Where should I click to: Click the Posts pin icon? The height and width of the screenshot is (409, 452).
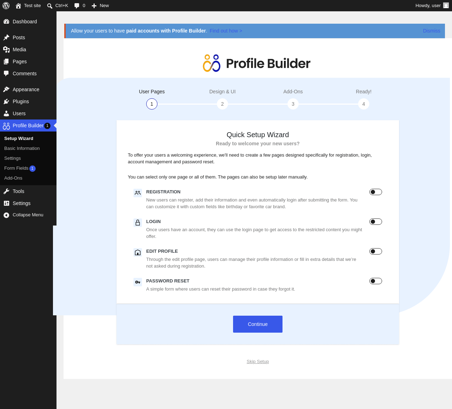[x=6, y=37]
